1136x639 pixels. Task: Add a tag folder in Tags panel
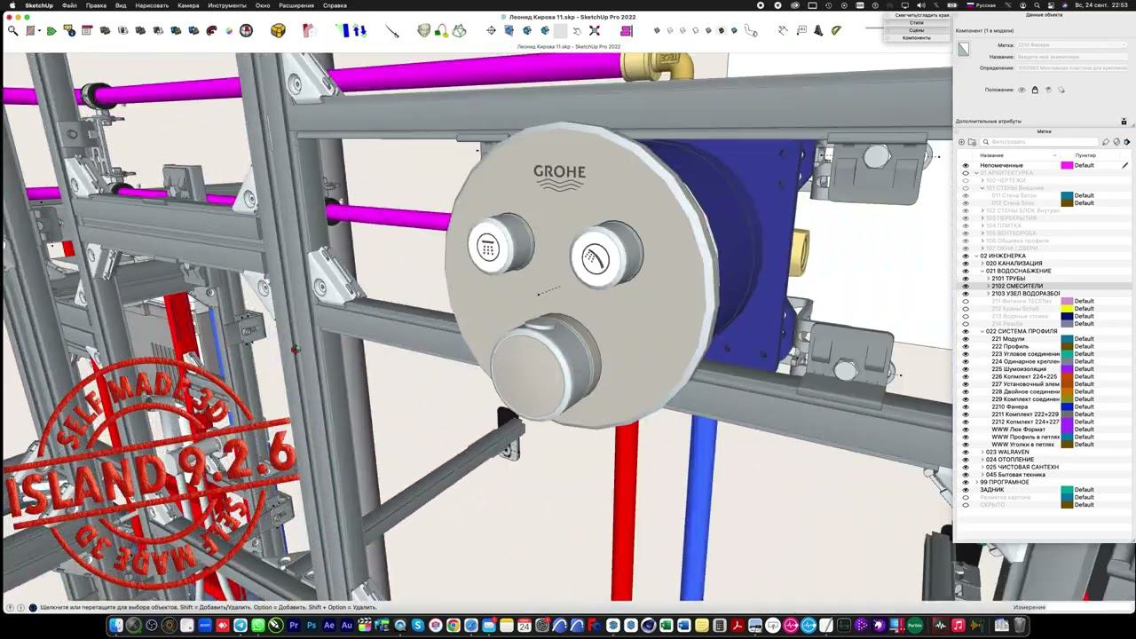click(972, 142)
